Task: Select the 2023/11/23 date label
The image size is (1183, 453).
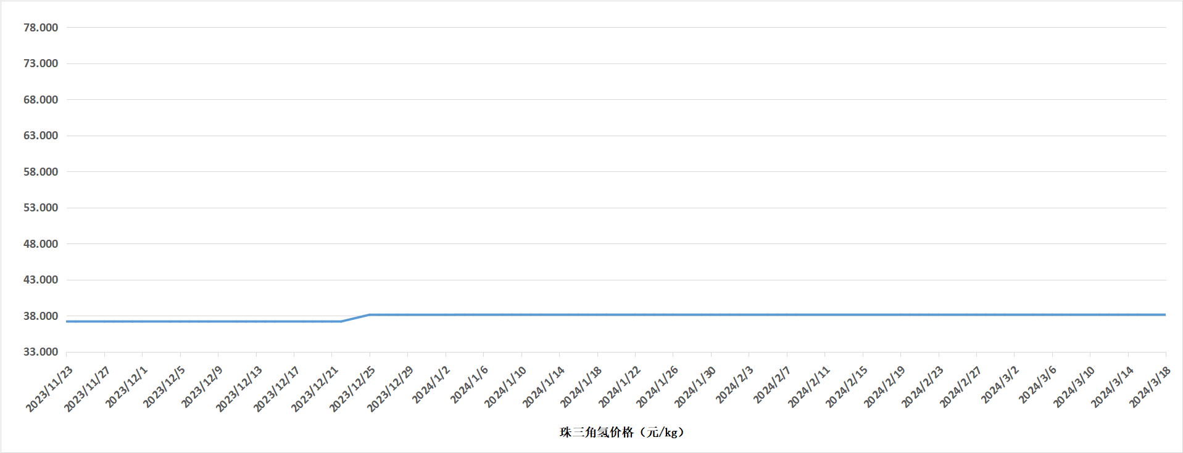Action: tap(49, 389)
